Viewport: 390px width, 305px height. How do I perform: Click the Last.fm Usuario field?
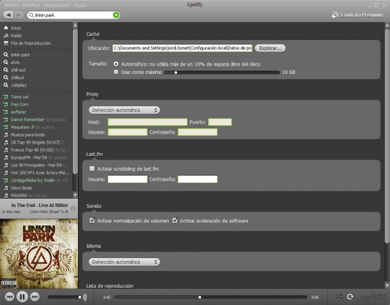[x=127, y=179]
